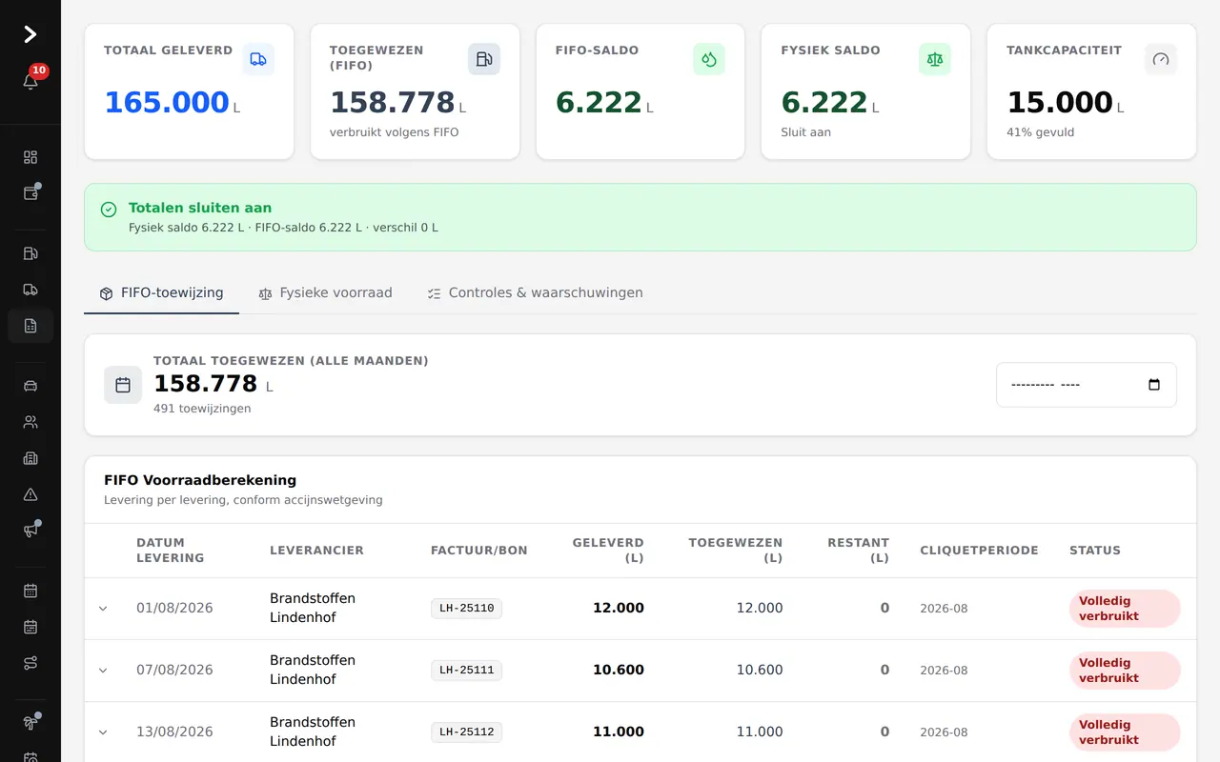Open the wallet icon in sidebar
The image size is (1220, 762).
[30, 193]
